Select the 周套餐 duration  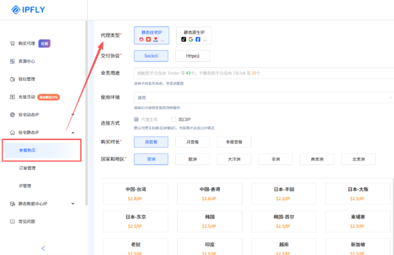tap(151, 142)
